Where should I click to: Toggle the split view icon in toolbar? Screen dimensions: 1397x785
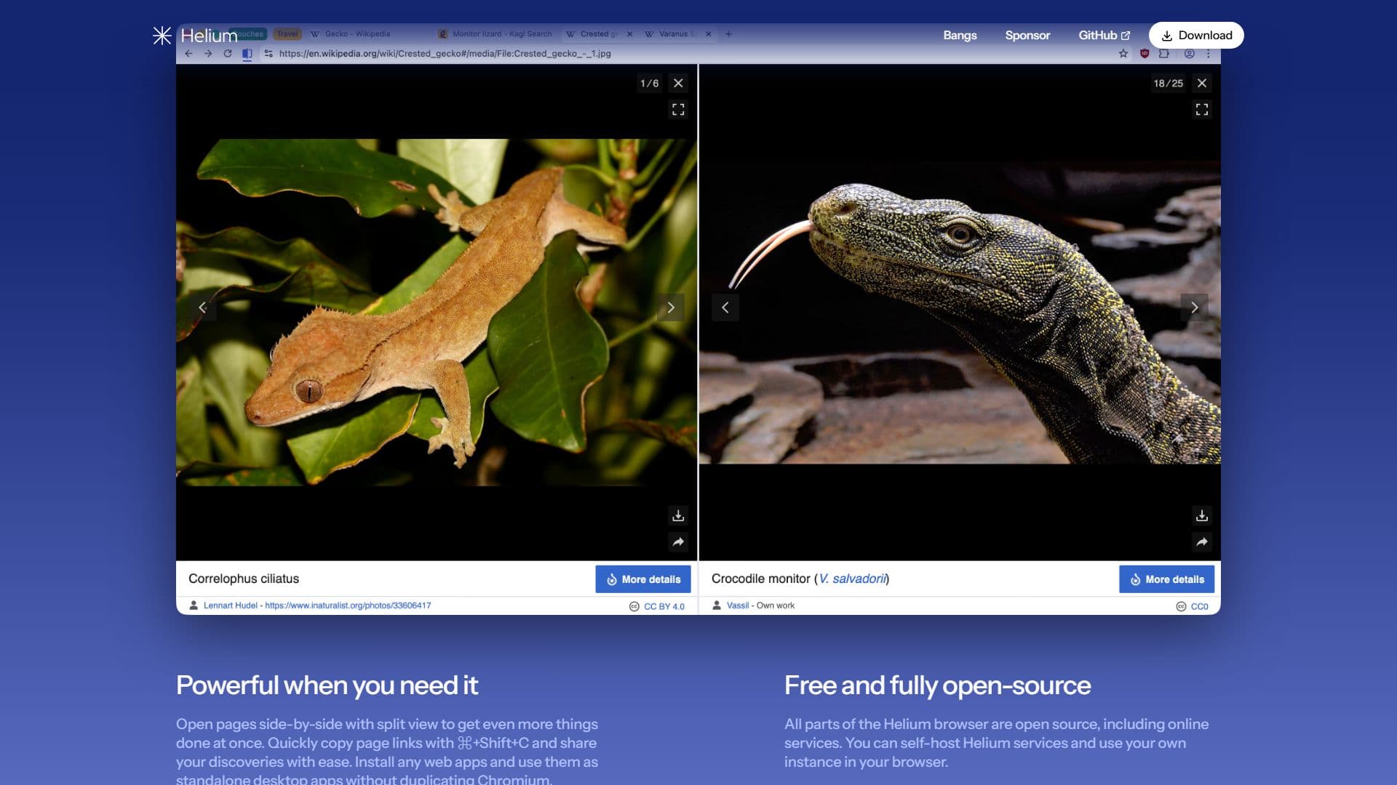pyautogui.click(x=247, y=53)
